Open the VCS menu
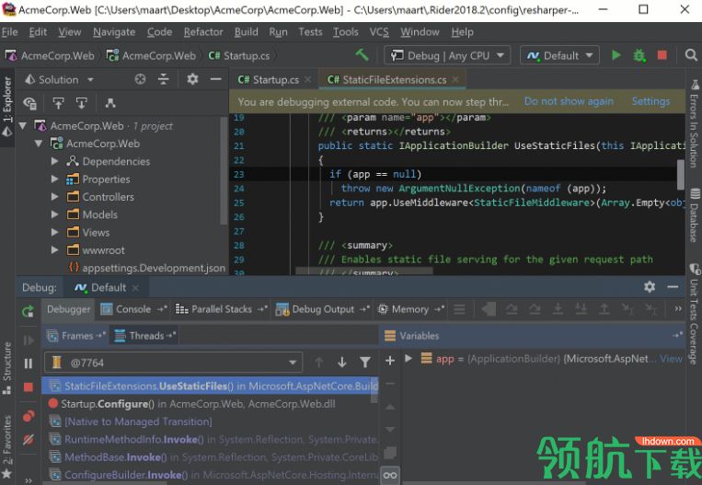702x485 pixels. tap(379, 32)
